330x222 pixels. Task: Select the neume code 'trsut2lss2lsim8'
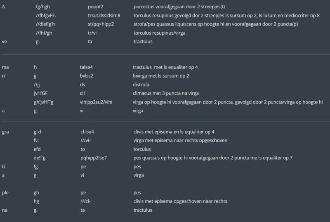pyautogui.click(x=104, y=16)
